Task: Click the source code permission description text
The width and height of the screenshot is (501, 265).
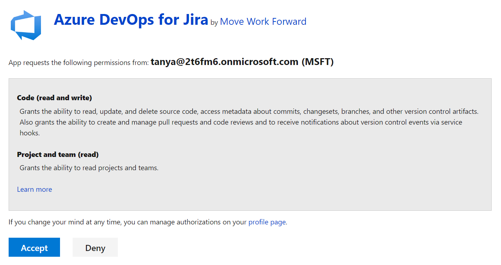Action: pos(248,122)
